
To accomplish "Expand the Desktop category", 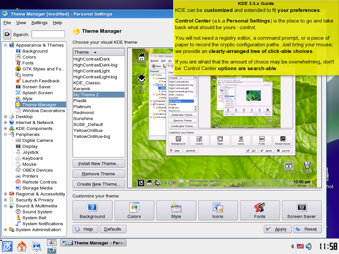I will [6, 116].
